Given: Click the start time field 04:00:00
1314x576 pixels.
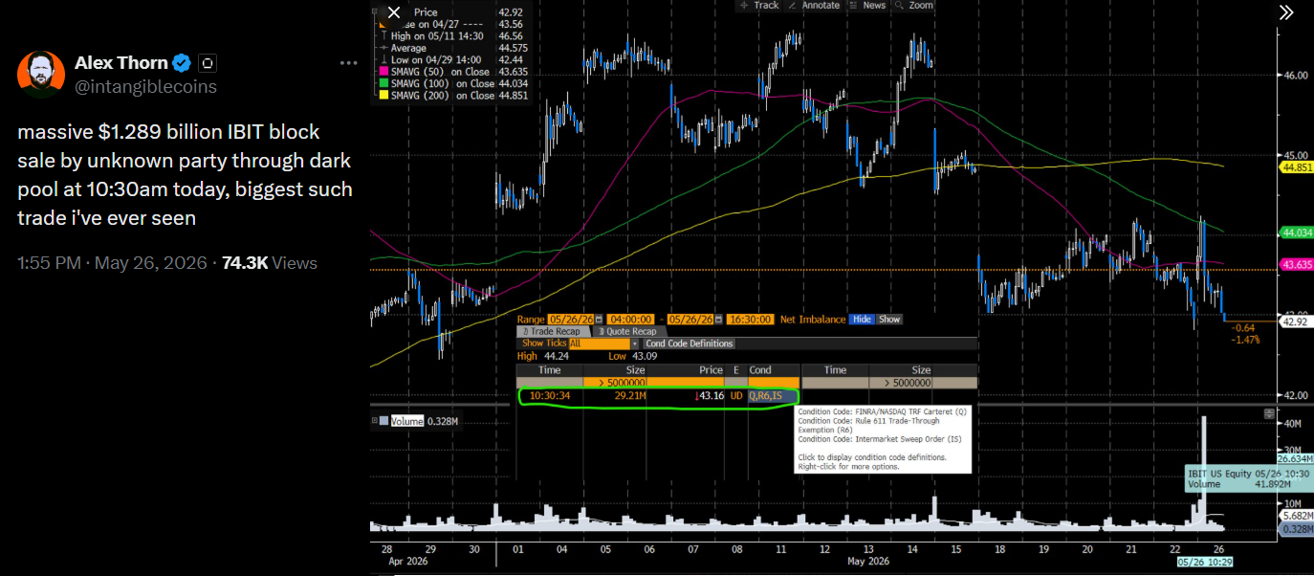Looking at the screenshot, I should click(630, 320).
